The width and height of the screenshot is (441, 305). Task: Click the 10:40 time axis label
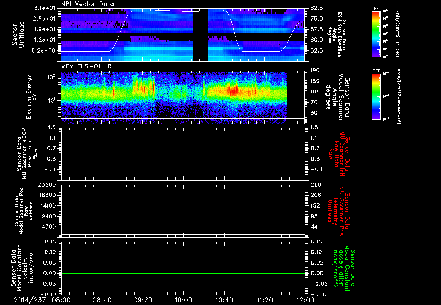(x=224, y=299)
